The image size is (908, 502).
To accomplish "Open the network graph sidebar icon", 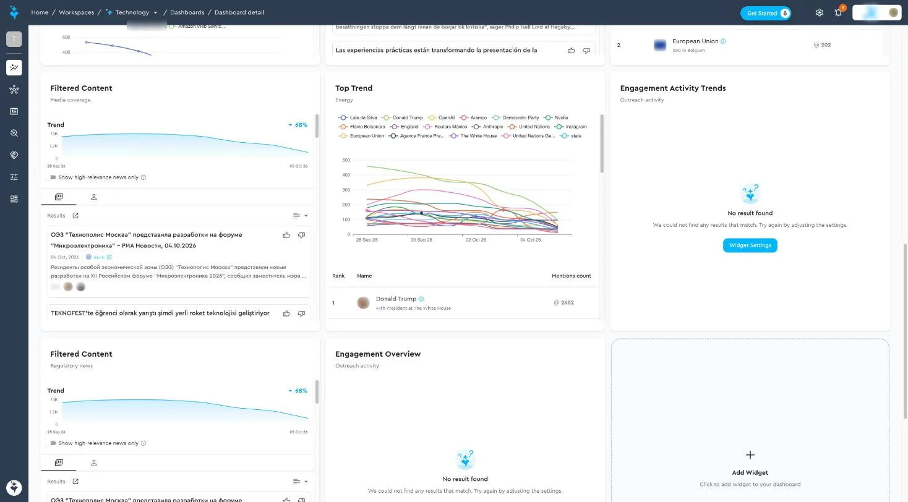I will click(x=14, y=90).
